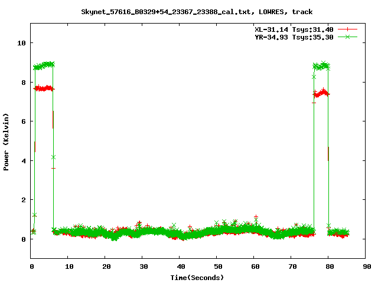
Task: Click the x-axis tick label 40
Action: [181, 266]
